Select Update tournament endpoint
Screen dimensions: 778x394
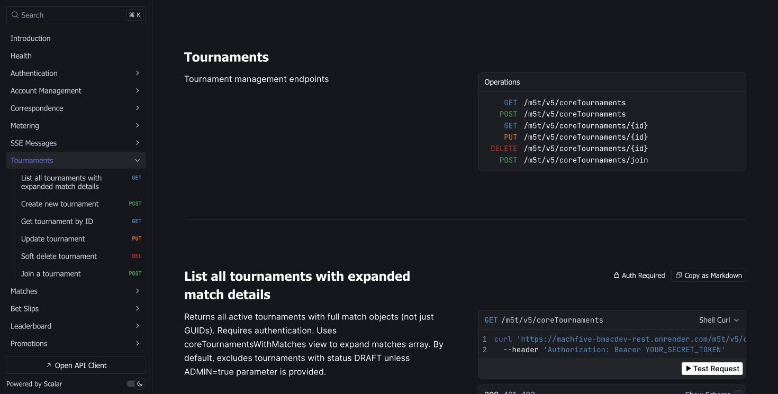[x=81, y=239]
